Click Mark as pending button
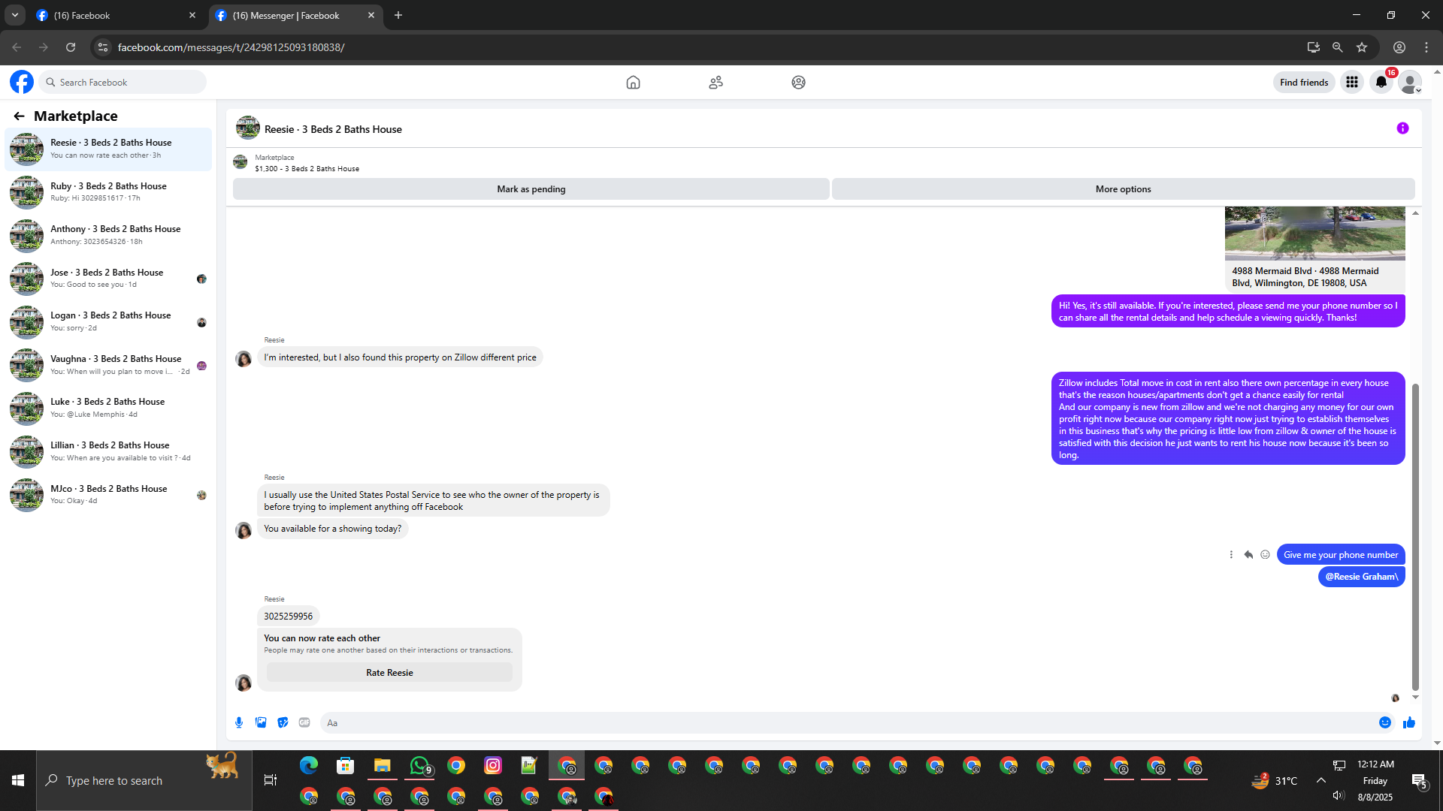The height and width of the screenshot is (811, 1443). (531, 189)
